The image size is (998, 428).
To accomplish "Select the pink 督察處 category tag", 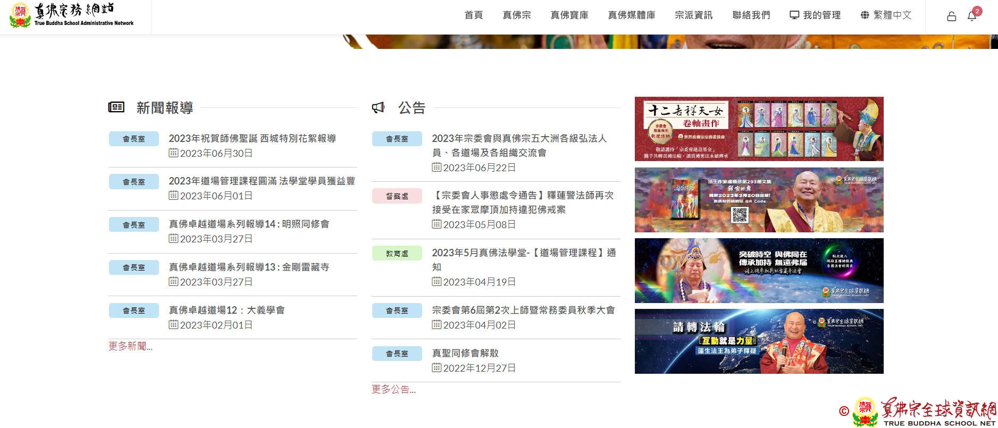I will coord(397,196).
